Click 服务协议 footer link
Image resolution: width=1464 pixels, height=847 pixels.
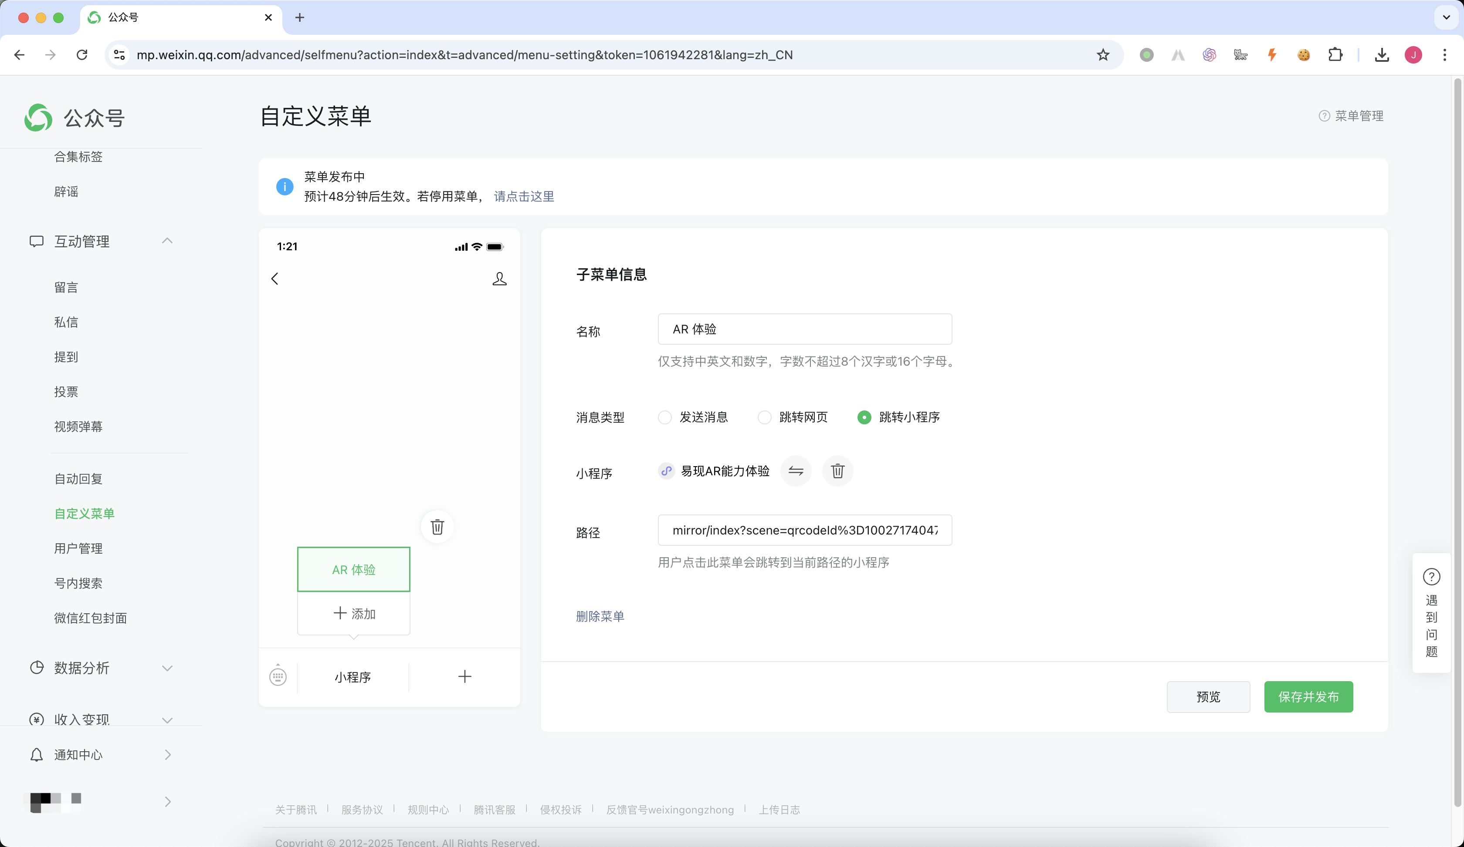click(x=362, y=809)
